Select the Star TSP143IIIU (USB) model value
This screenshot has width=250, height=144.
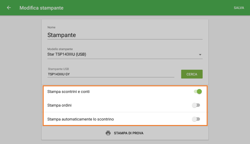point(67,54)
